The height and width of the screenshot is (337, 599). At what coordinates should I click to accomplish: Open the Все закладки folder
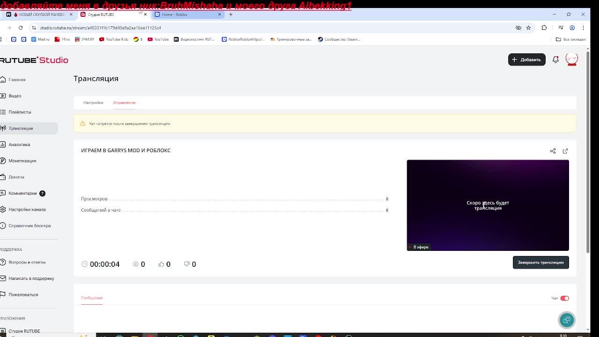coord(570,39)
